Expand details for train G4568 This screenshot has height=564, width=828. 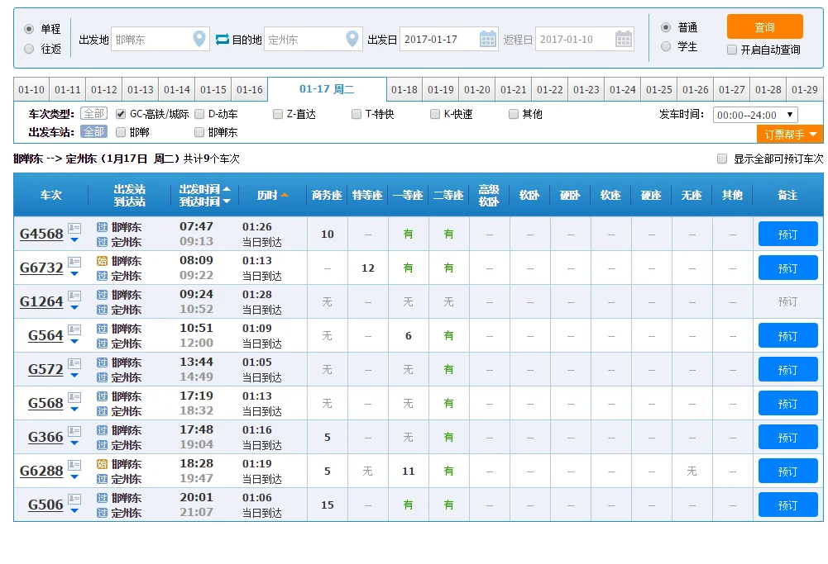click(74, 240)
